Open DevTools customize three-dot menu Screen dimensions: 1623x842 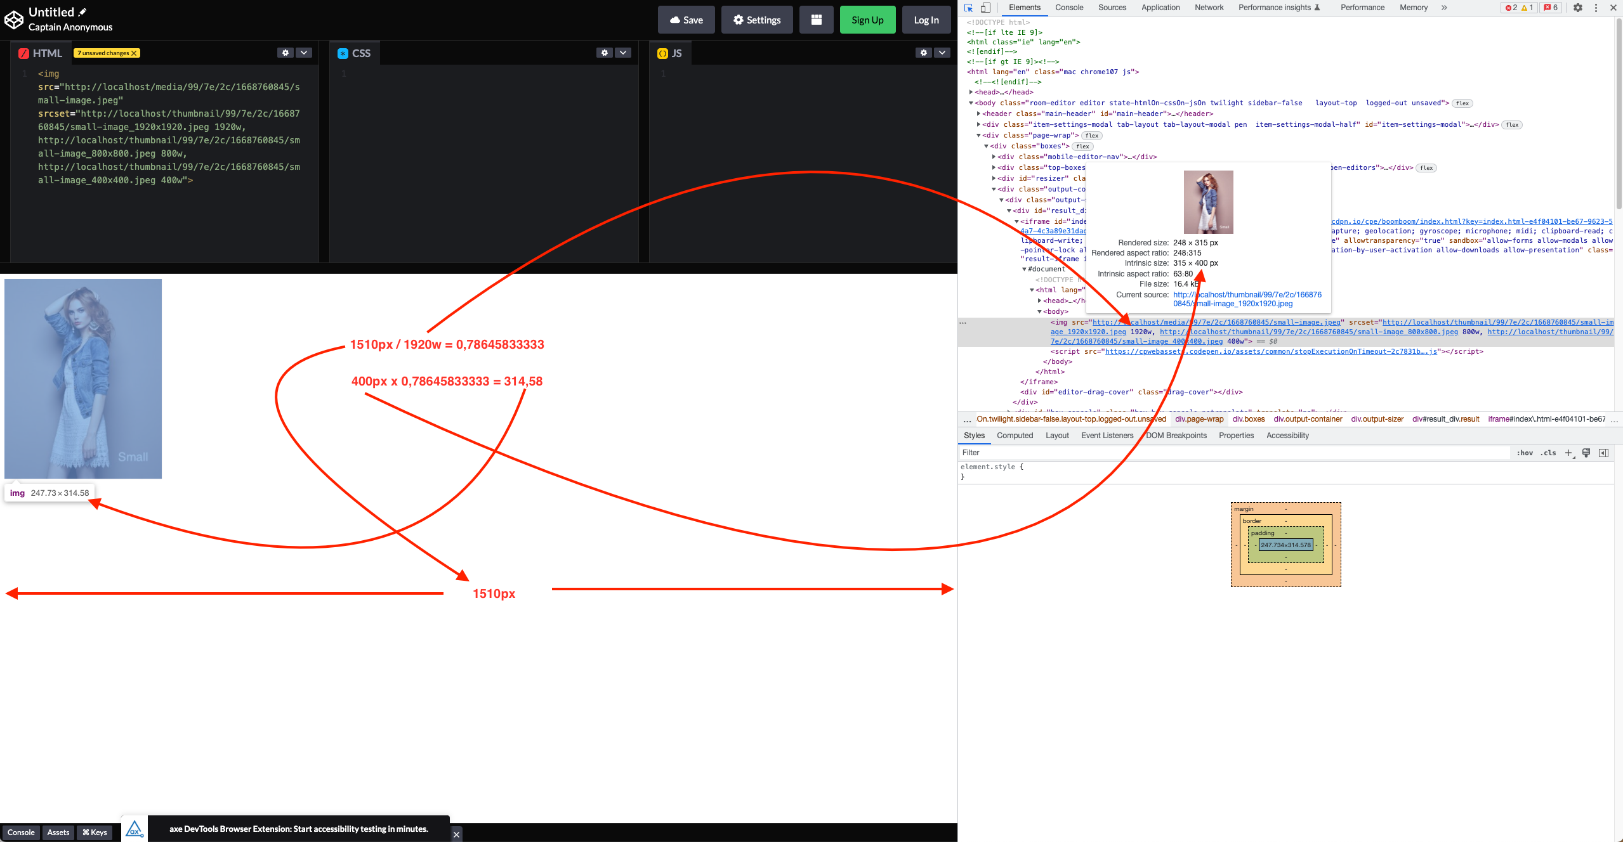coord(1596,8)
